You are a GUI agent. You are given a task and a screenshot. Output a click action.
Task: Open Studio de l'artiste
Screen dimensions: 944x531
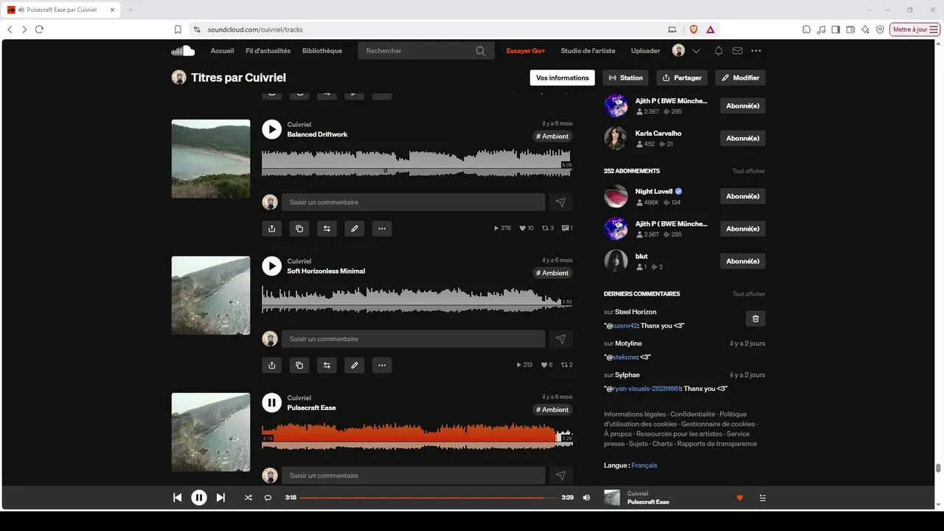point(588,51)
